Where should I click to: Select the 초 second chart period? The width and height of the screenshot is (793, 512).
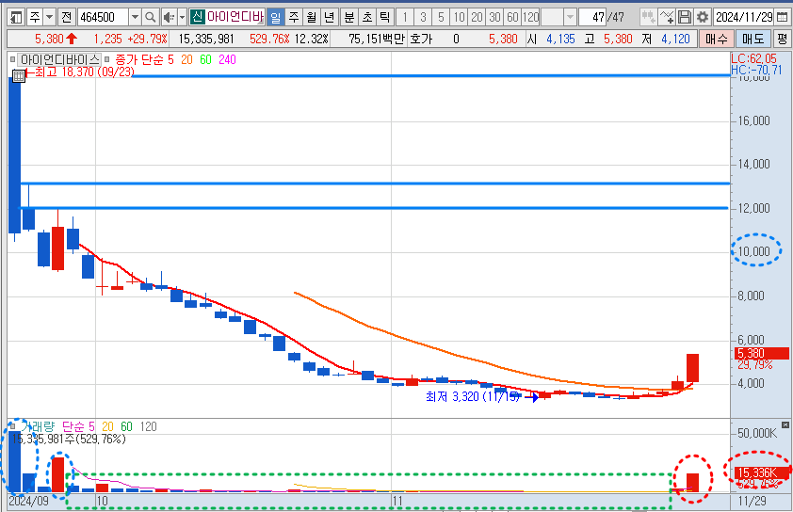367,18
